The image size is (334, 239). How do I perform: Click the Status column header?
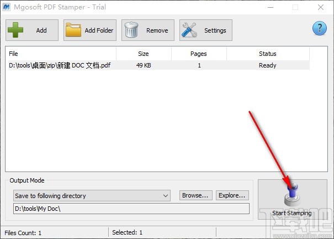(x=268, y=54)
